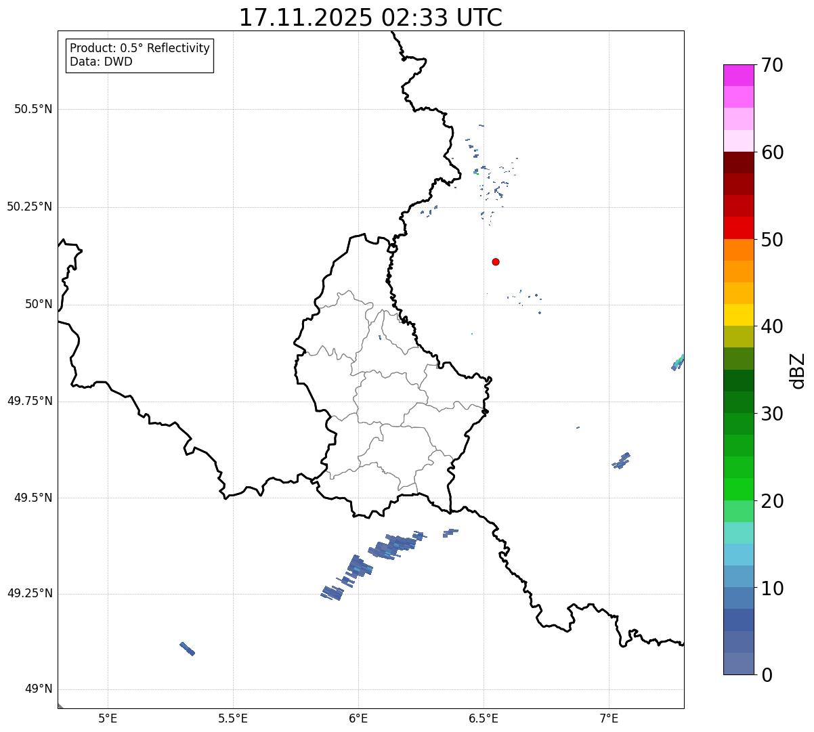
Task: Click the colorbar tick label '10'
Action: click(x=772, y=589)
